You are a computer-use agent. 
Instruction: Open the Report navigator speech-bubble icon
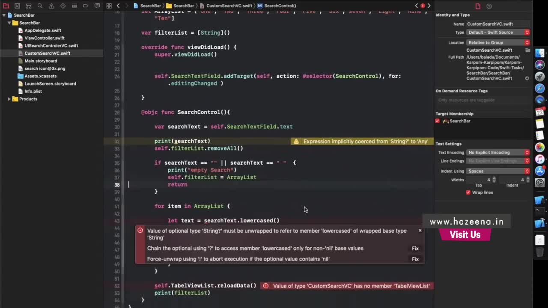pyautogui.click(x=97, y=6)
